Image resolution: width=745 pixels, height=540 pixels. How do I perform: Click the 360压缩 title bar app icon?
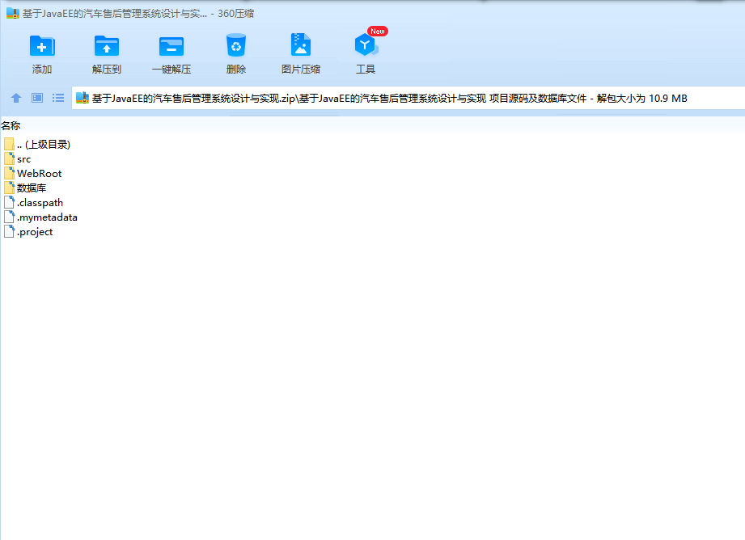click(13, 13)
